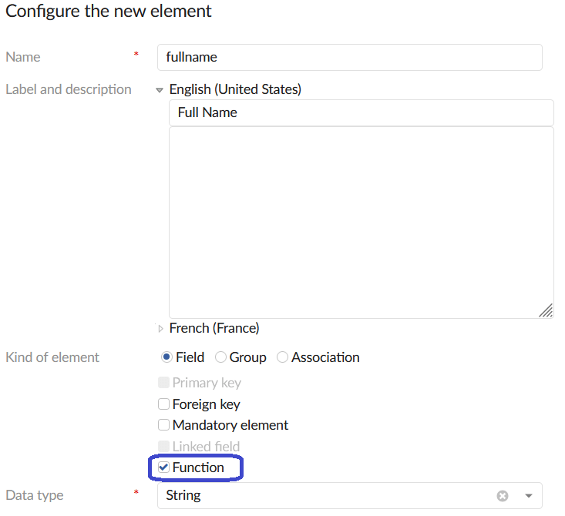Viewport: 565px width, 516px height.
Task: Open the Data type dropdown arrow
Action: pyautogui.click(x=529, y=496)
